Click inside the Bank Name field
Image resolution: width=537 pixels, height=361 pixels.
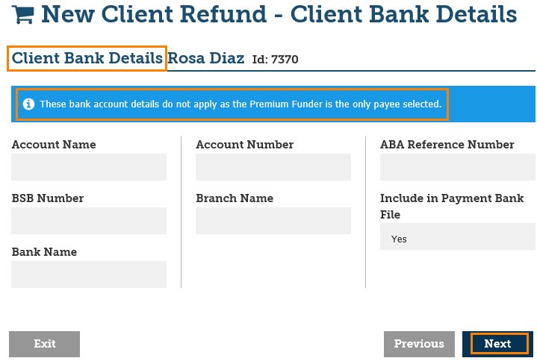[x=89, y=274]
